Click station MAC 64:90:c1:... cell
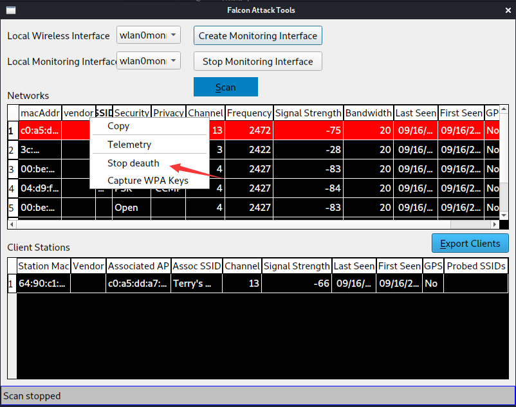 coord(44,284)
